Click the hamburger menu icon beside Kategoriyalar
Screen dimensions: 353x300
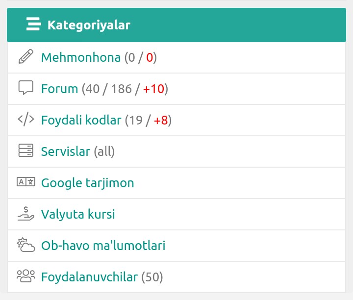[x=33, y=24]
